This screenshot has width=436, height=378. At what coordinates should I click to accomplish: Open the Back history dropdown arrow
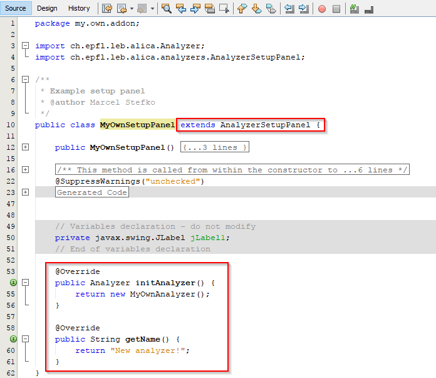[132, 9]
